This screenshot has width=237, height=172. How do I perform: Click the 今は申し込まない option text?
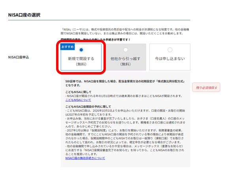coord(170,59)
